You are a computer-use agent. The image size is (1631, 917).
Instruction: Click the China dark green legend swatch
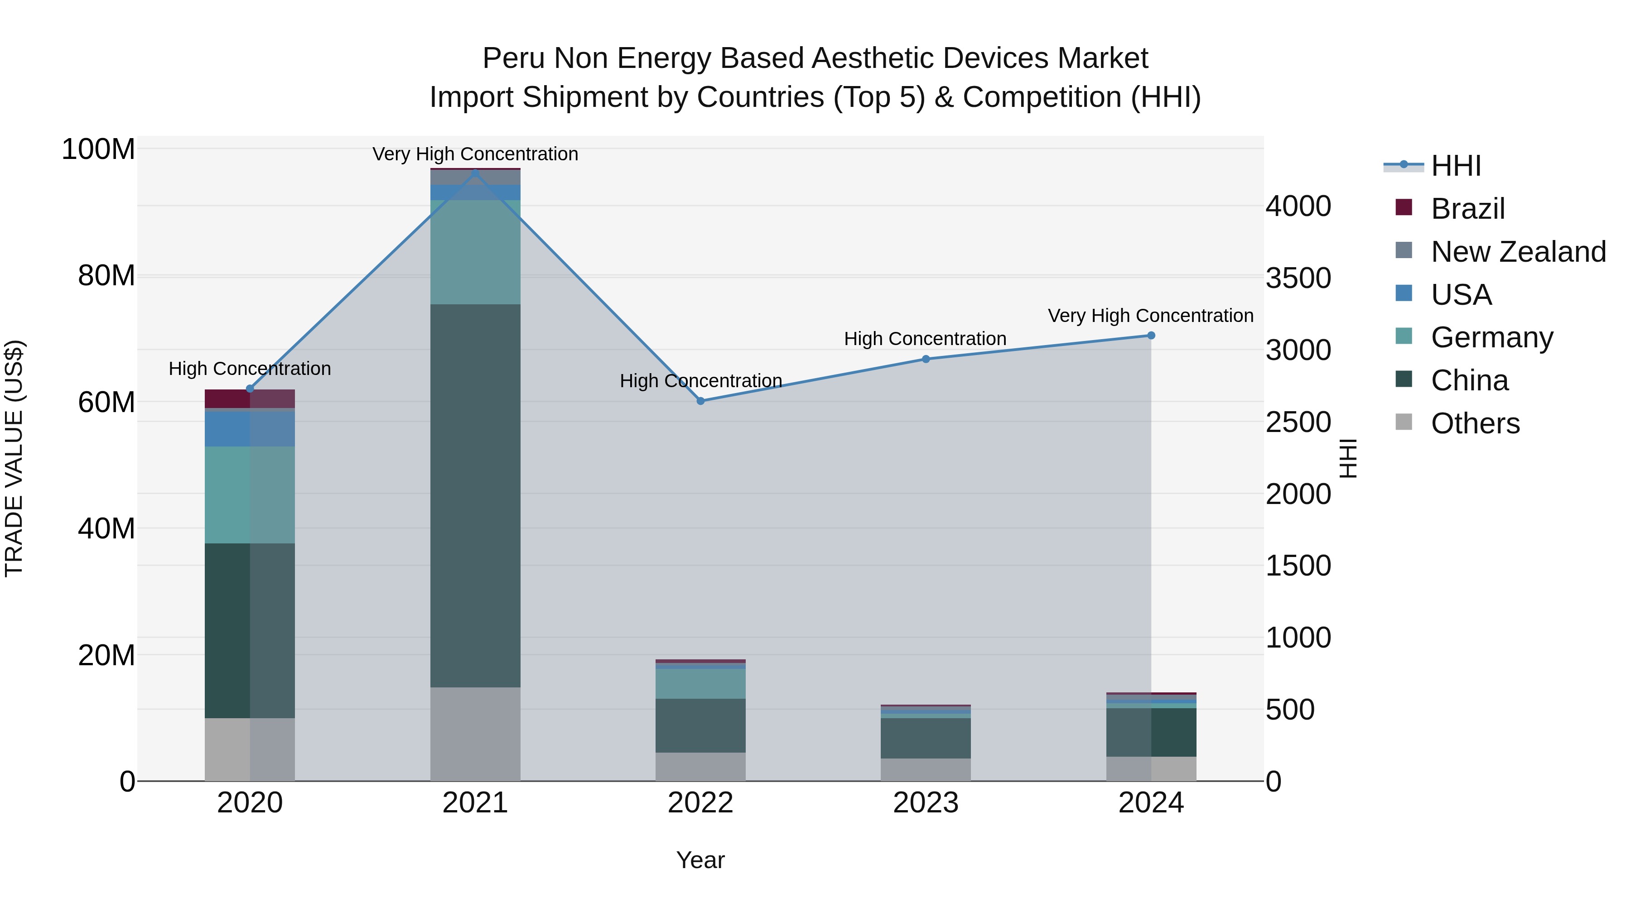1404,379
